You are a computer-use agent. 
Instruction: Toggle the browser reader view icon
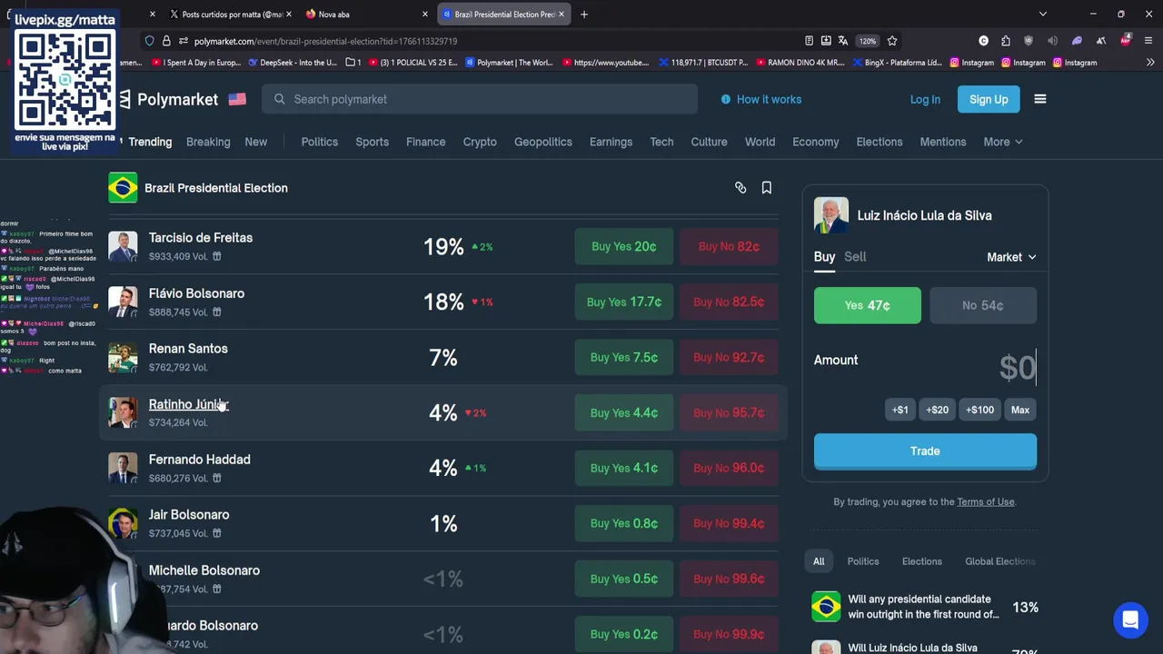pos(809,41)
